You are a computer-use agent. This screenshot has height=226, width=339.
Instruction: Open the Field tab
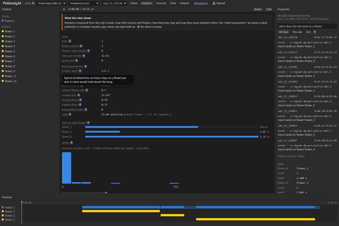(173, 3)
